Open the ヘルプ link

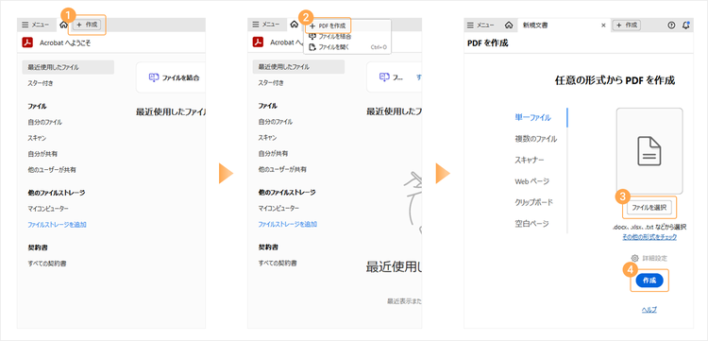649,310
